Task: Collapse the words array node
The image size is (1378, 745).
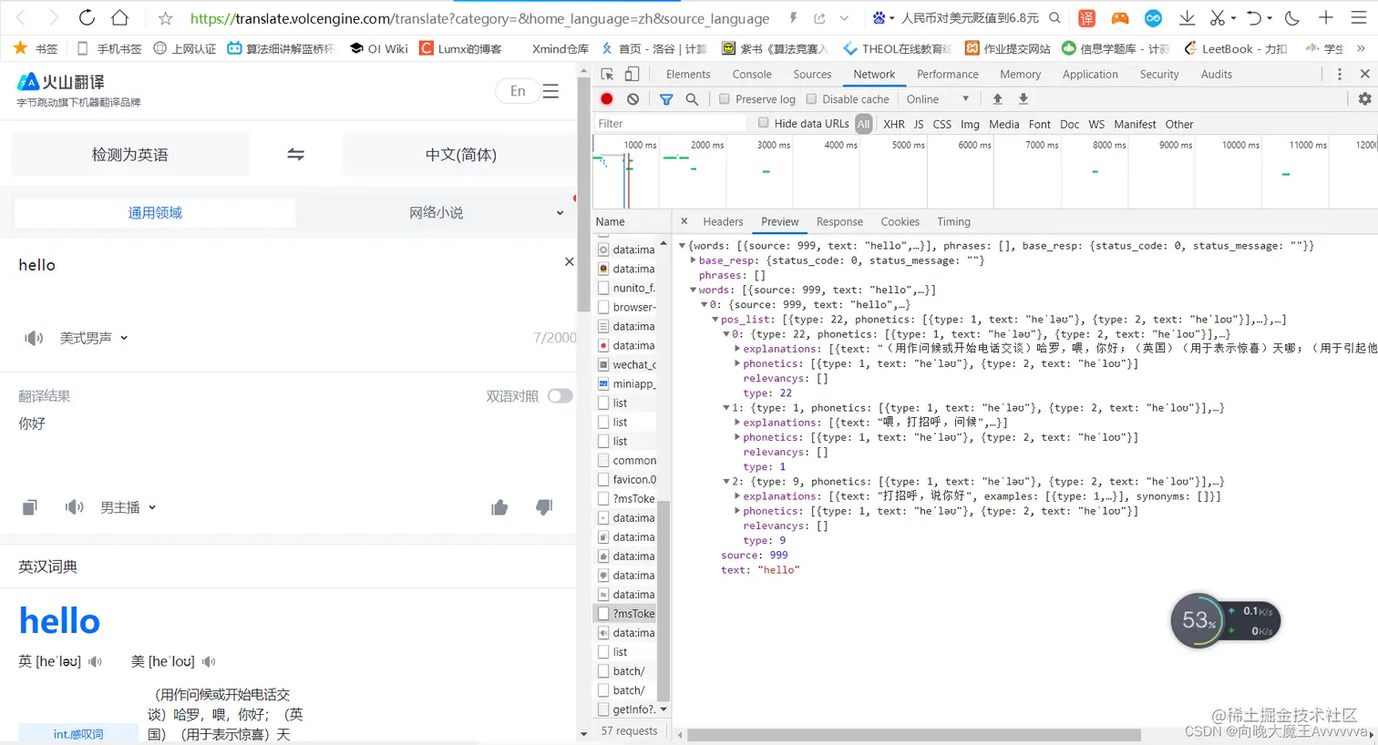Action: [693, 290]
